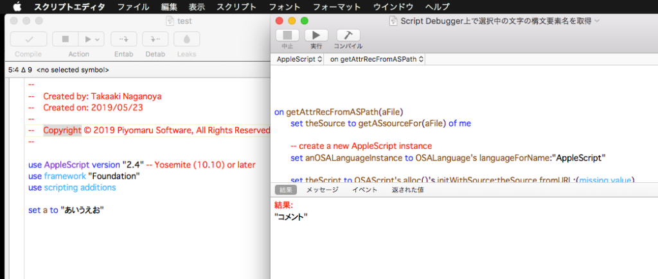Click the use framework "Foundation" line
This screenshot has width=658, height=279.
point(84,176)
